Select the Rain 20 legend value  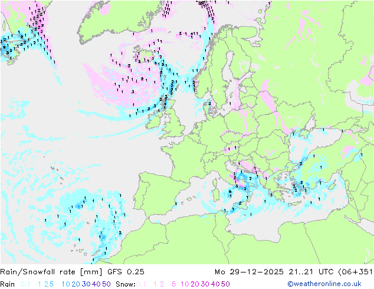tap(76, 284)
